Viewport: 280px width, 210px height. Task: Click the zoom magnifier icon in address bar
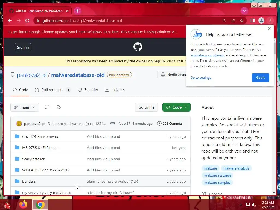224,21
